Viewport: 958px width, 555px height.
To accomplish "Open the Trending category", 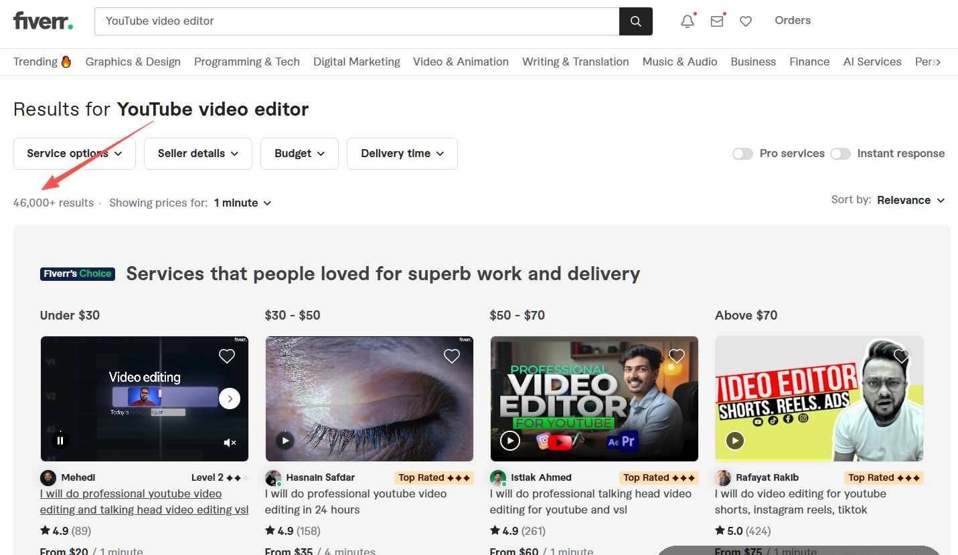I will coord(42,62).
